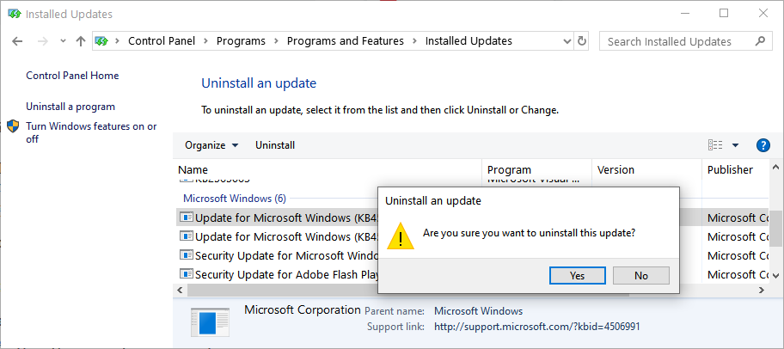This screenshot has width=784, height=349.
Task: Click the view options icon
Action: (715, 145)
